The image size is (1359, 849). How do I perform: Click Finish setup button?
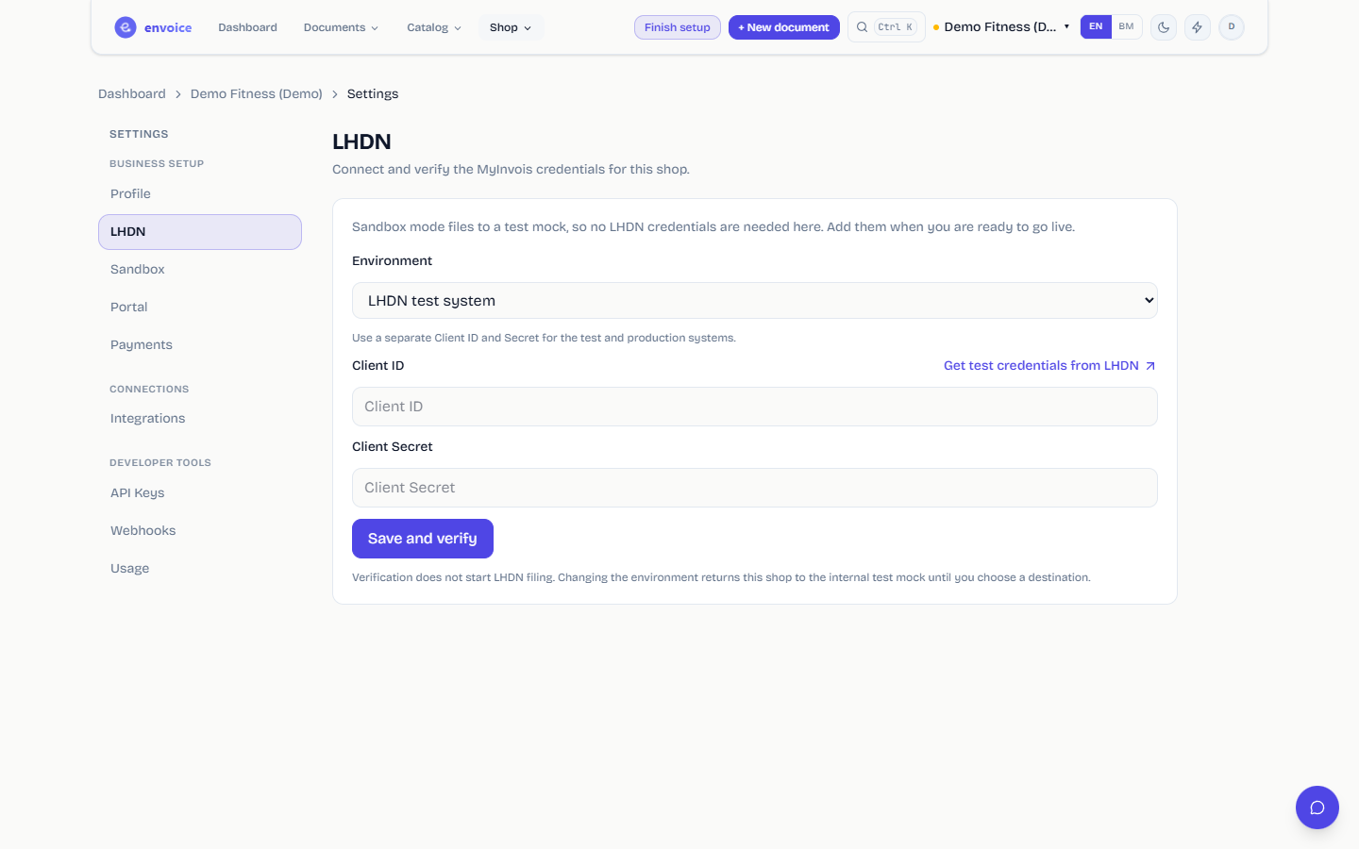(678, 27)
